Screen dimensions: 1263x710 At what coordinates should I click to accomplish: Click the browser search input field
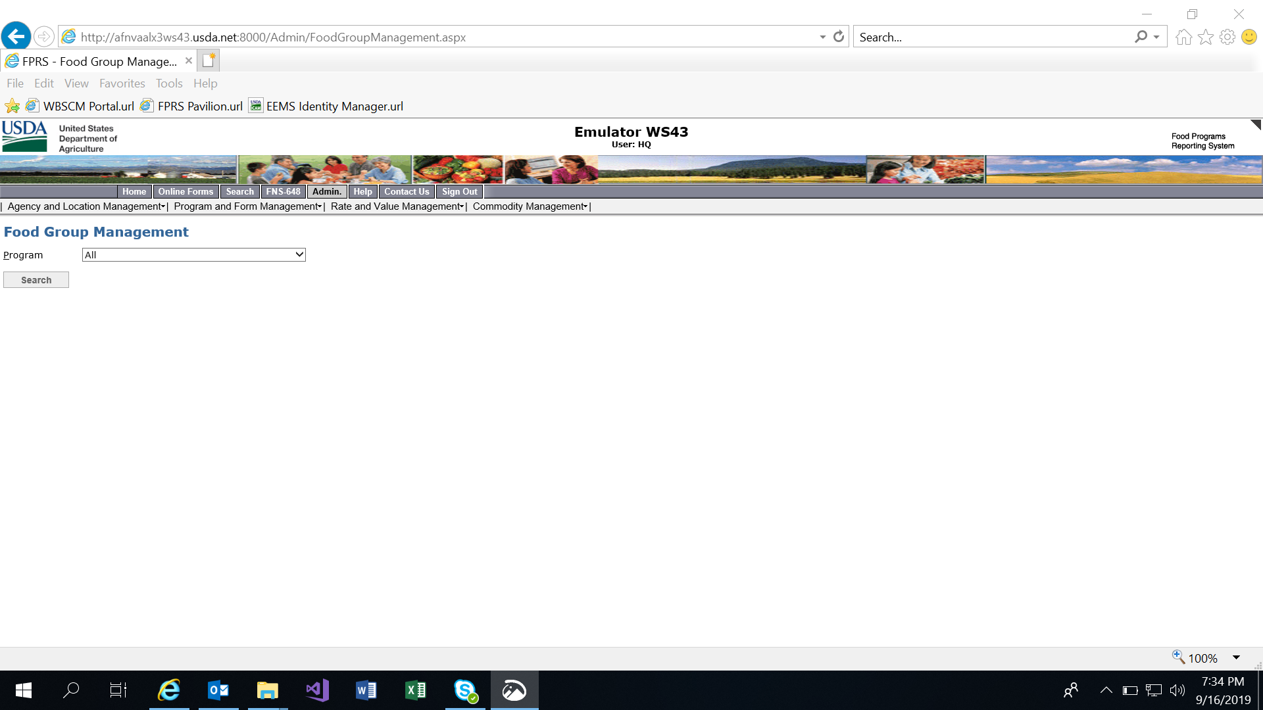click(992, 37)
